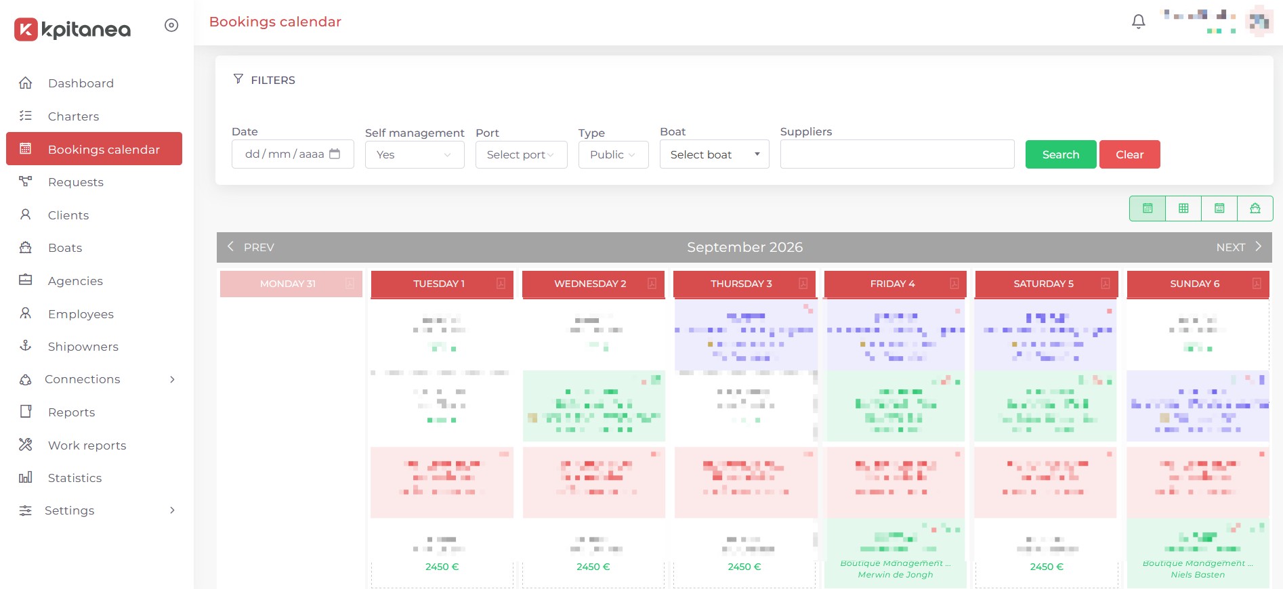Click 2450 € price under Thursday 3
Viewport: 1283px width, 589px height.
click(744, 567)
